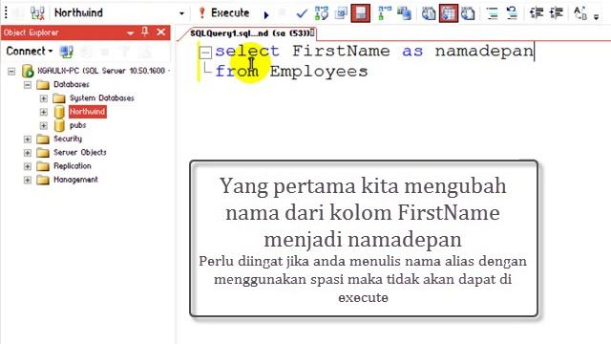611x344 pixels.
Task: Select the Security tree item
Action: 68,139
